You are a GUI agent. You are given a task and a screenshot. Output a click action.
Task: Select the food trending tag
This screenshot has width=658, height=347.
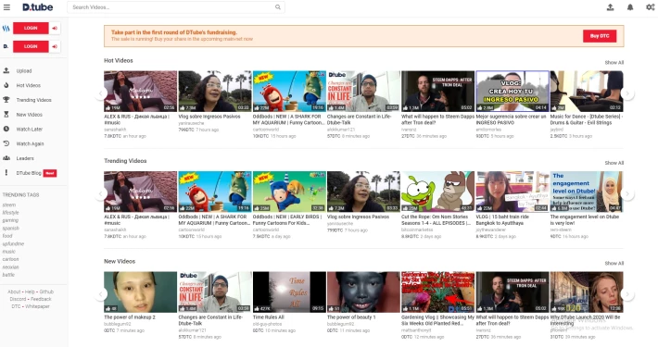[7, 236]
